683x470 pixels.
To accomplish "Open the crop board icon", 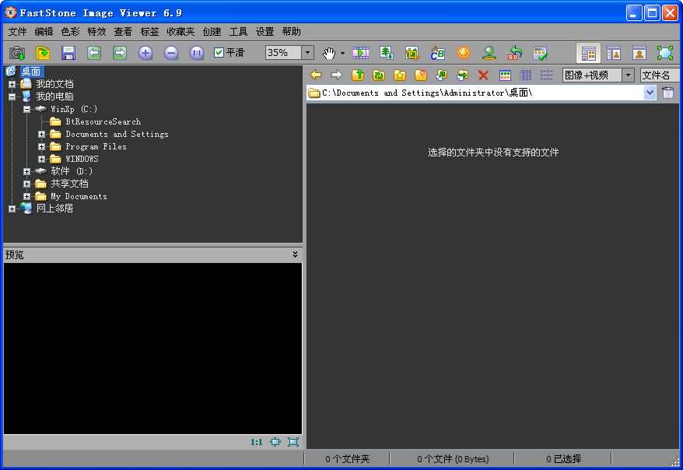I will pyautogui.click(x=412, y=53).
